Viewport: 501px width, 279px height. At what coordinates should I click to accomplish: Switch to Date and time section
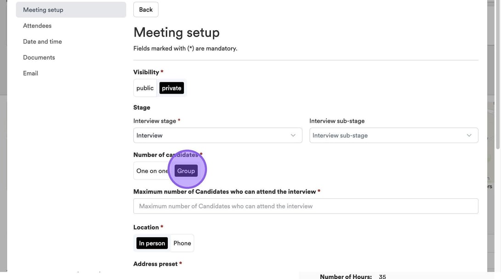[42, 41]
